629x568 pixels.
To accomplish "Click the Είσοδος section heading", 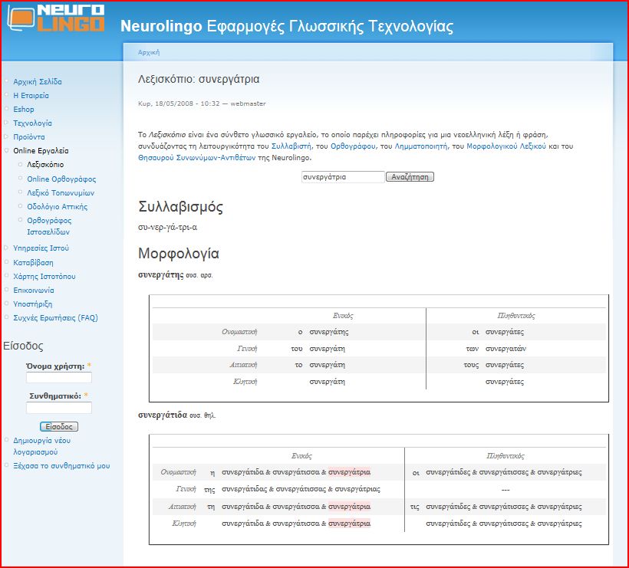I will [23, 346].
